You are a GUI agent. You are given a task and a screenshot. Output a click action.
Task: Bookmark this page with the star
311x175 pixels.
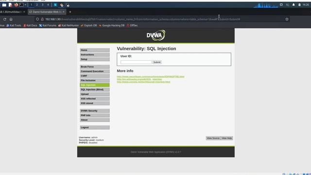[x=287, y=19]
